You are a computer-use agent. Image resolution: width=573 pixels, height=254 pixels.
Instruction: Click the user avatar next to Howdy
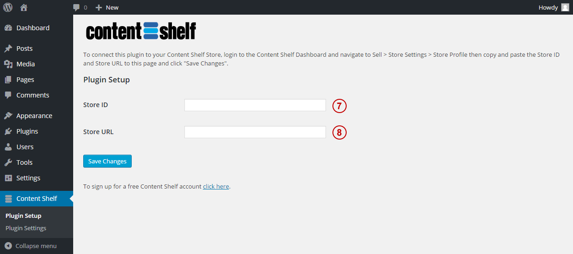tap(565, 7)
